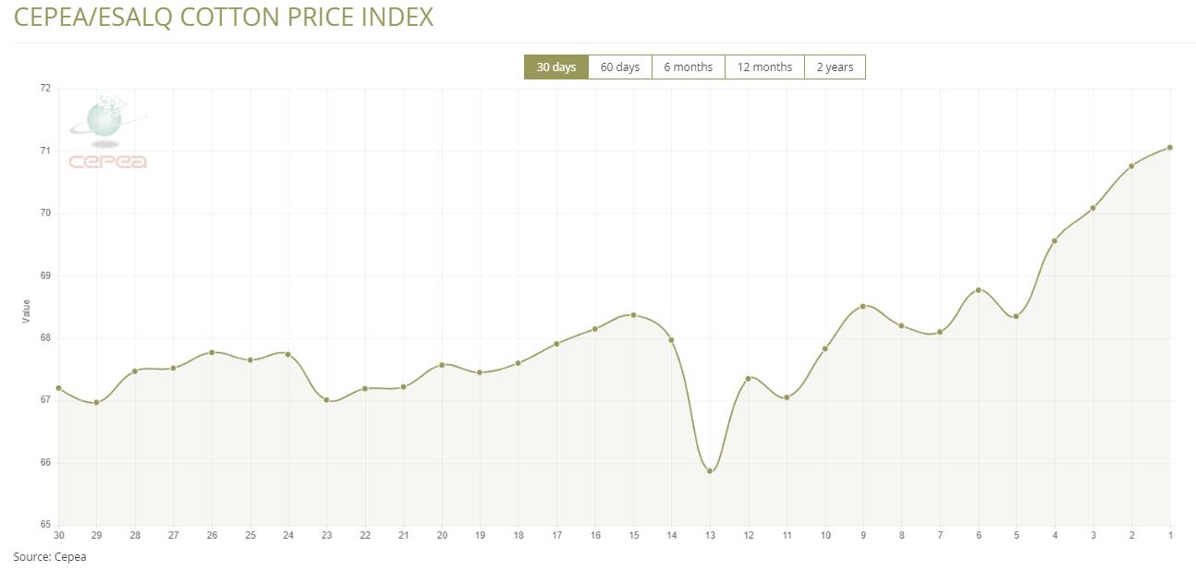Screen dimensions: 1196x571
Task: Click the data point for day 9
Action: (x=863, y=307)
